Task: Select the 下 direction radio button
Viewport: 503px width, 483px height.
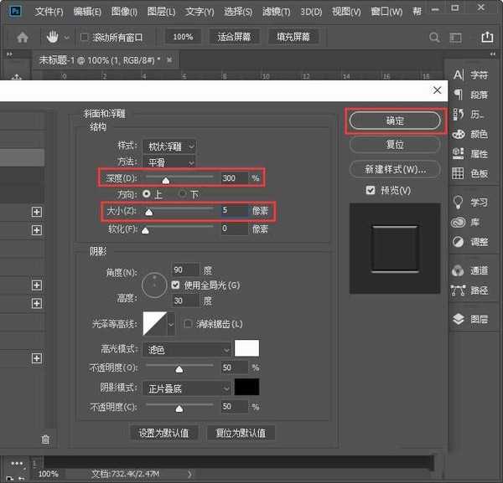Action: coord(182,194)
